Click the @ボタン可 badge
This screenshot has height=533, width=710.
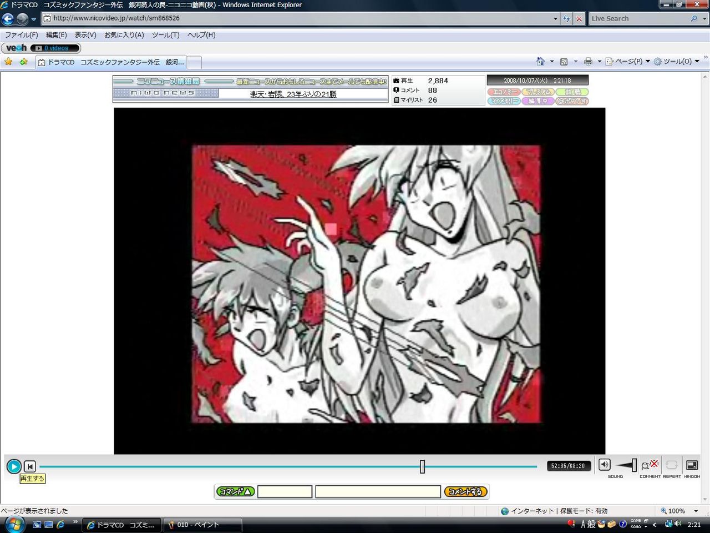point(572,101)
